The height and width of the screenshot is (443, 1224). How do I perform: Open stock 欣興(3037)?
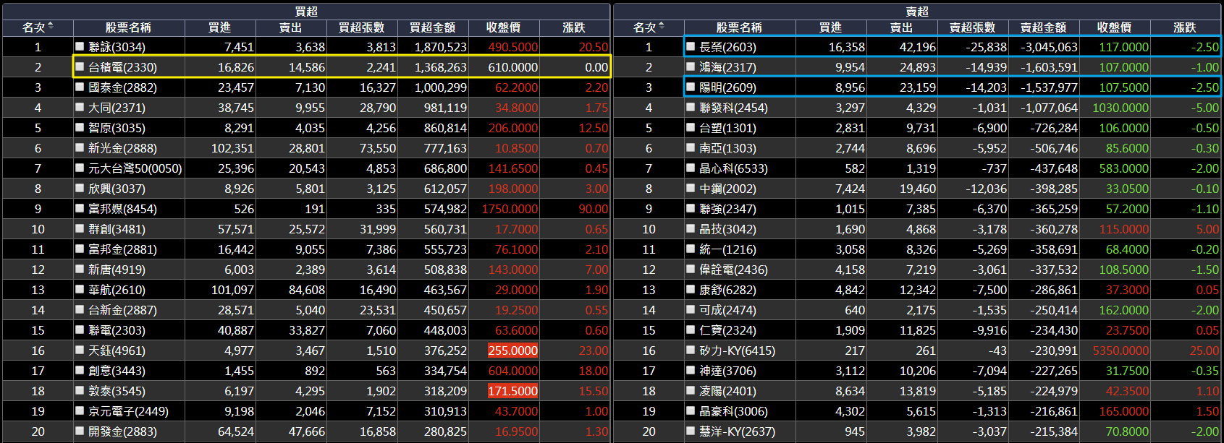pos(117,189)
